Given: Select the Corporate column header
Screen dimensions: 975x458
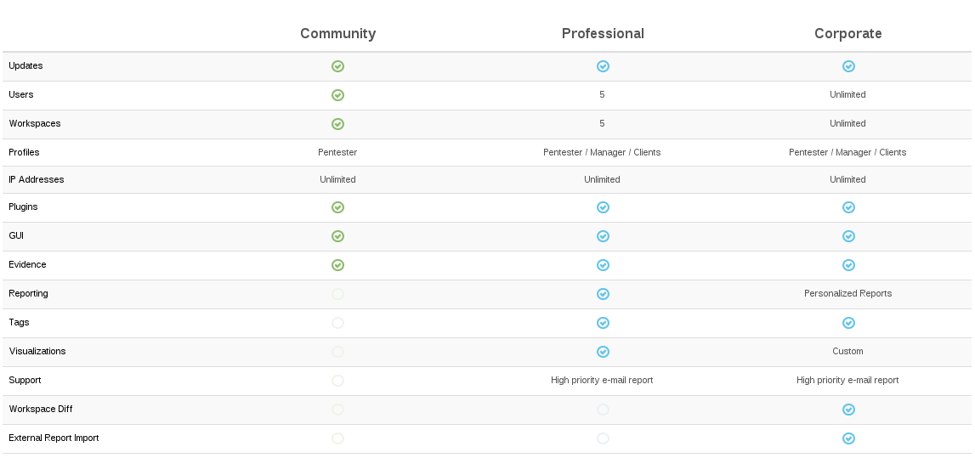Looking at the screenshot, I should (x=847, y=34).
